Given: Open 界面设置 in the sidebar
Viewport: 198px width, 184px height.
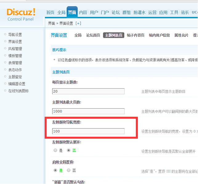Looking at the screenshot, I should click(x=15, y=42).
